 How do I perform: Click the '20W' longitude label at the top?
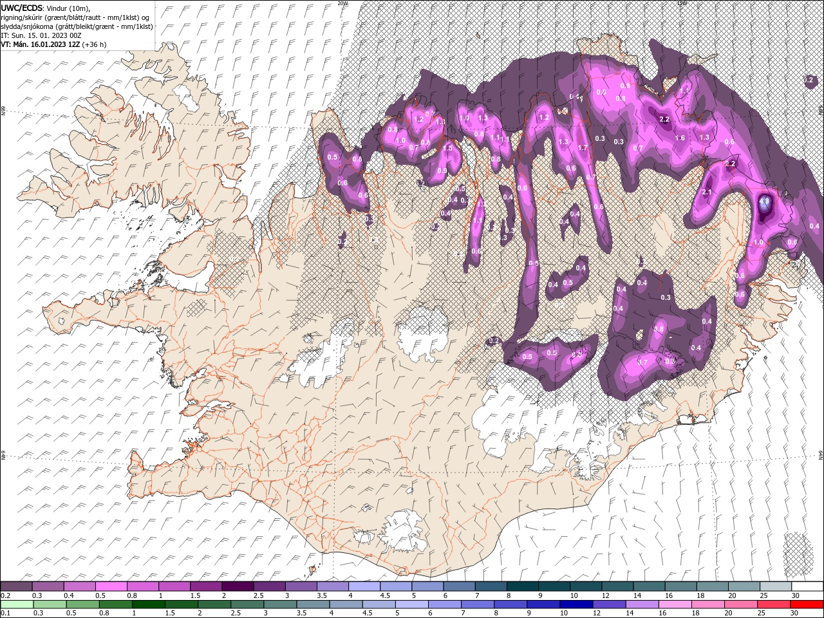[x=342, y=3]
